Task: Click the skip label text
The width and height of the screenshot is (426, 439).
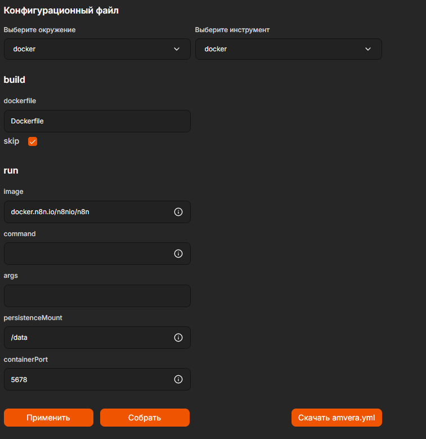Action: (11, 141)
